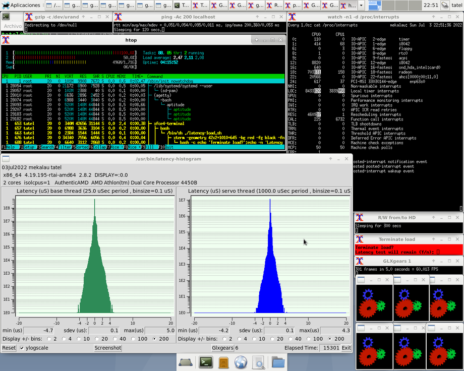Image resolution: width=464 pixels, height=371 pixels.
Task: Launch the web browser globe icon in the dock
Action: [241, 362]
